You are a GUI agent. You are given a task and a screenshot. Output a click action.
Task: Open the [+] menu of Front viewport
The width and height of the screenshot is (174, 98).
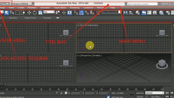pos(79,25)
